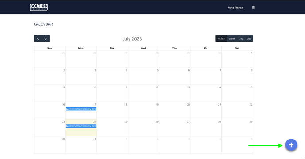Select the July 7 day number
The width and height of the screenshot is (305, 159).
220,70
